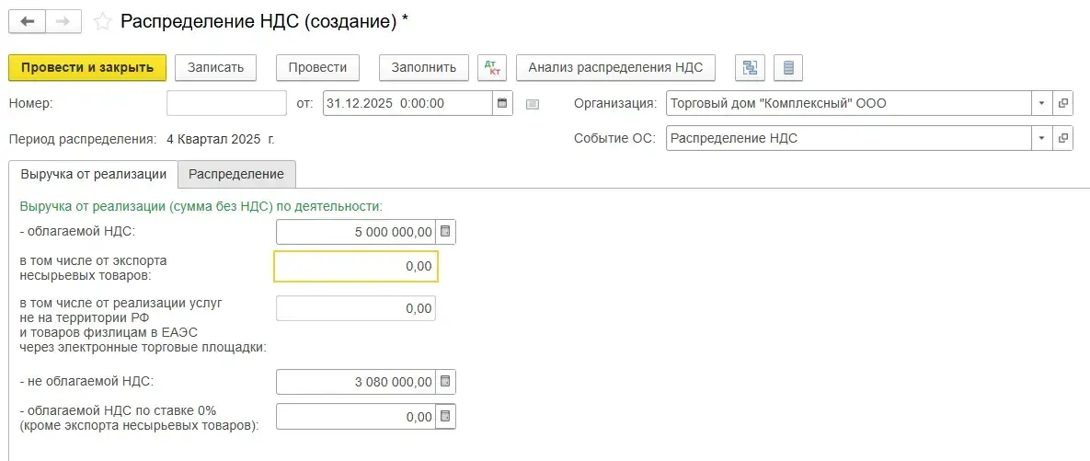
Task: Switch to the Распределение tab
Action: (236, 174)
